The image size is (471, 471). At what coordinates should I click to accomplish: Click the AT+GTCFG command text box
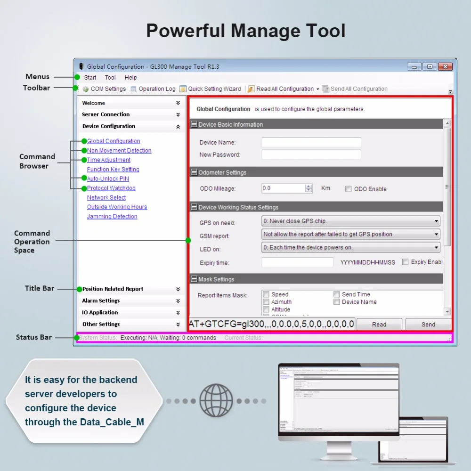tap(272, 324)
